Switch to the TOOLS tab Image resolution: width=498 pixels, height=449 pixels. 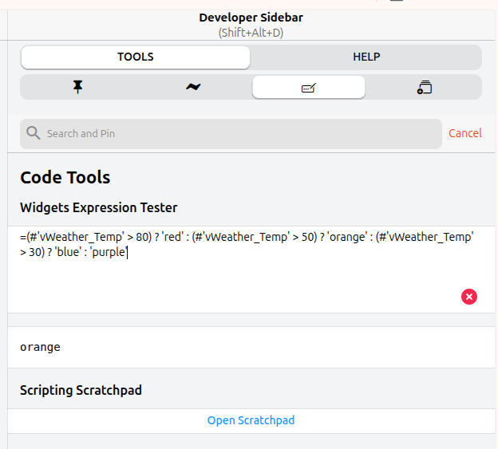[x=135, y=57]
